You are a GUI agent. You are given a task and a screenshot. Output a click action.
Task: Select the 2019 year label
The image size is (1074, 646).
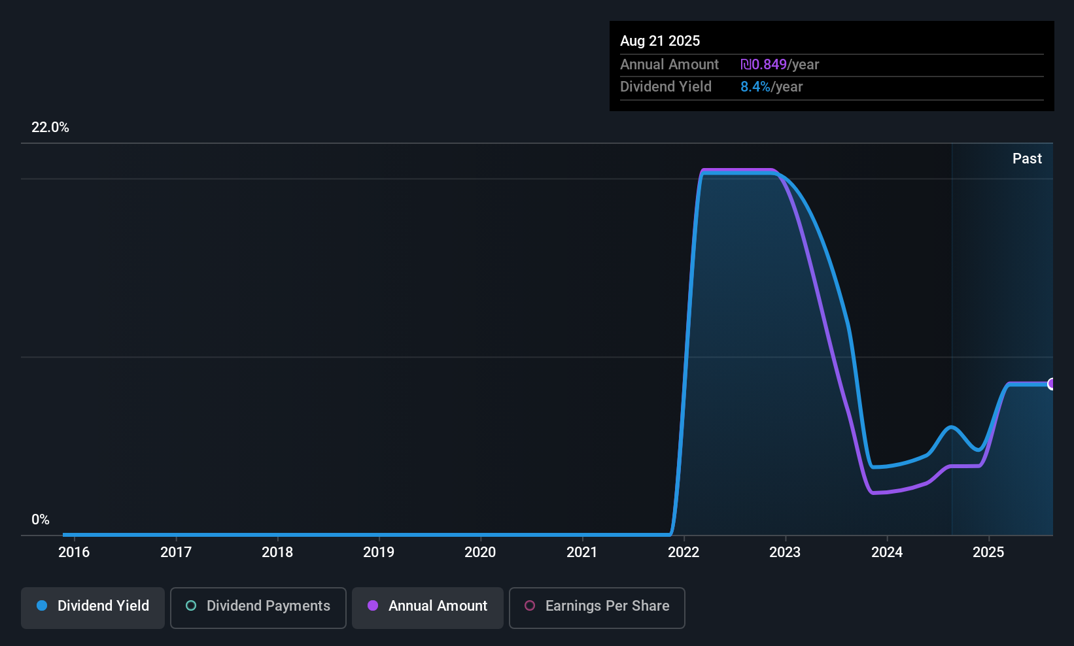379,552
